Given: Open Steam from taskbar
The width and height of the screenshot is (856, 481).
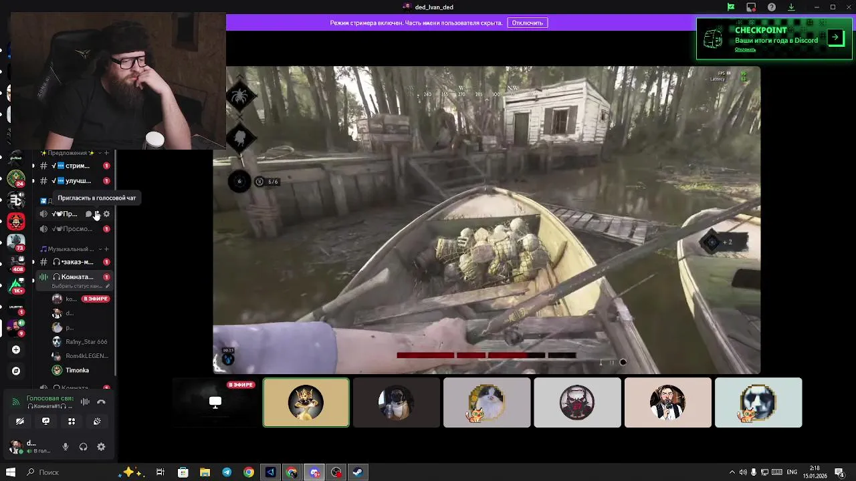Looking at the screenshot, I should tap(358, 472).
